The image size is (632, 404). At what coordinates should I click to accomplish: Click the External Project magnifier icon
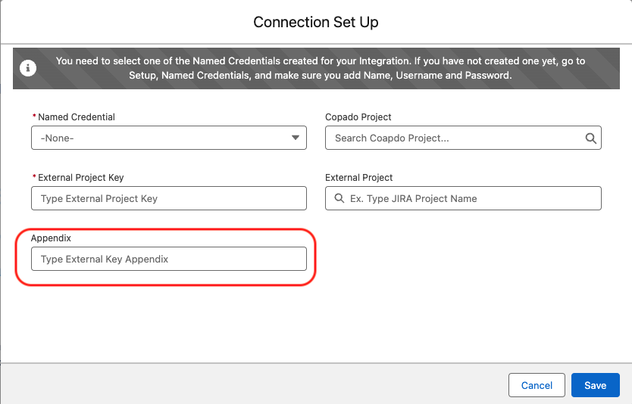[339, 199]
